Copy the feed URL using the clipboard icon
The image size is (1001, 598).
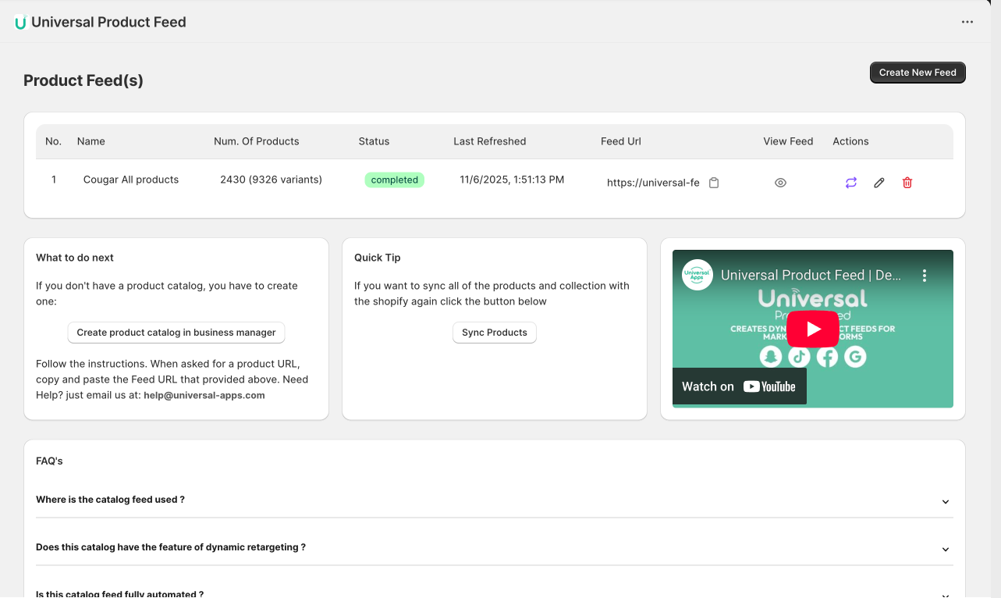click(714, 182)
